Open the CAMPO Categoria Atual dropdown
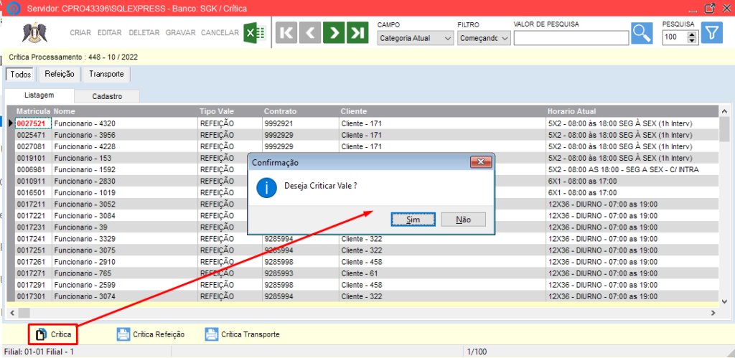 [x=416, y=38]
